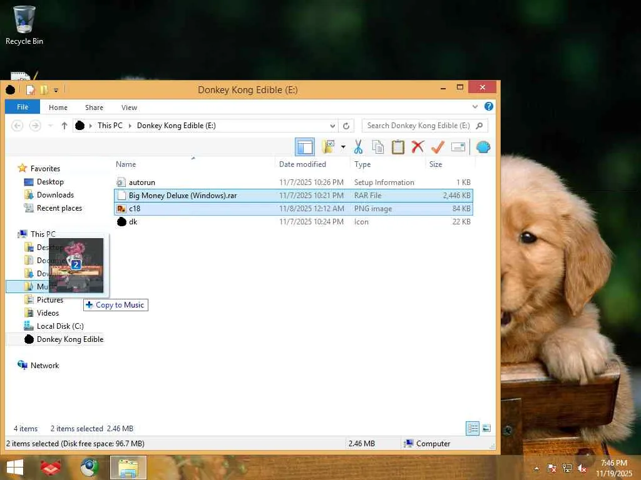Copy the selected files using the toolbar icon
The width and height of the screenshot is (641, 480).
tap(377, 147)
